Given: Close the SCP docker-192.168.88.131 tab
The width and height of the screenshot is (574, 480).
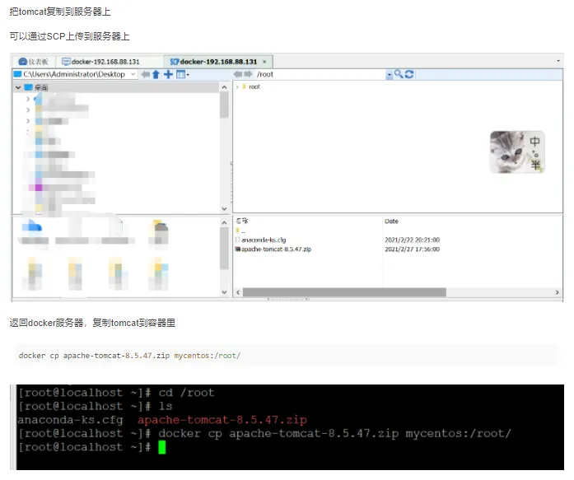Looking at the screenshot, I should [x=264, y=62].
